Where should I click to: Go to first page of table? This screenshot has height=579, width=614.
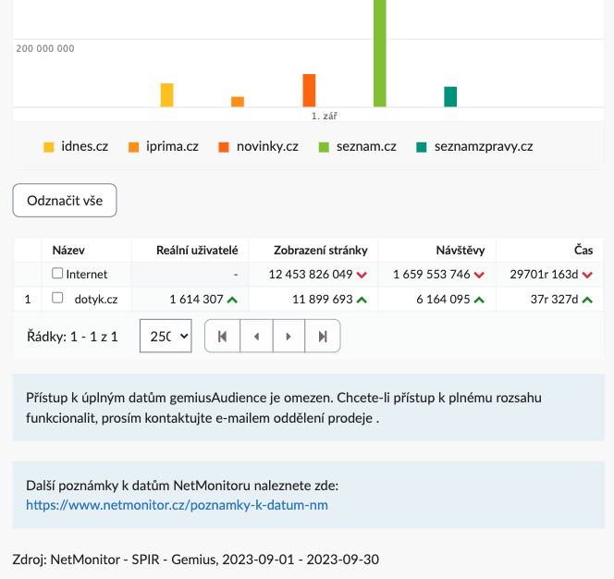[x=222, y=337]
